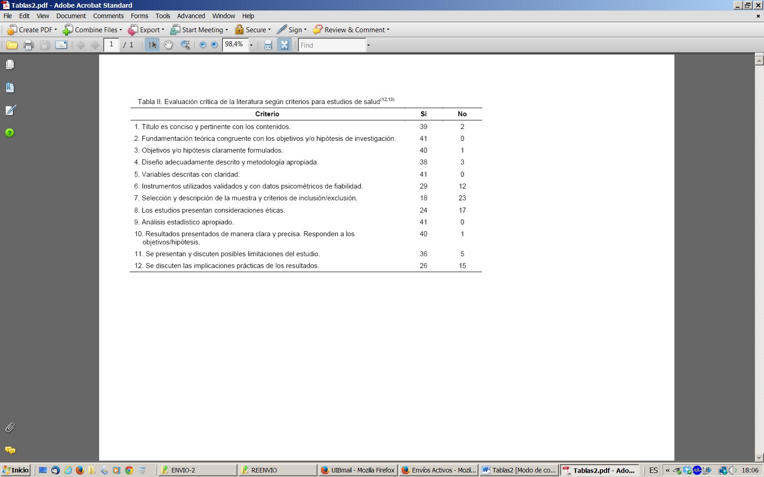Expand the zoom percentage dropdown
This screenshot has height=477, width=764.
251,45
